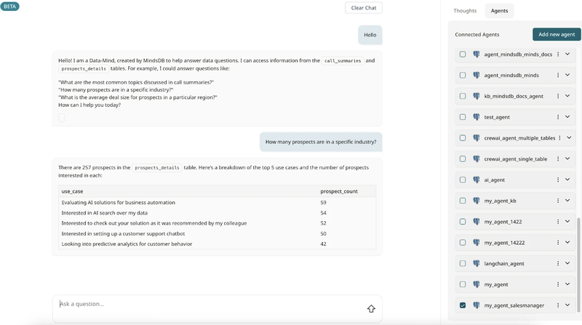Expand the agent_mindsdb_minds_docs chevron
Screen dimensions: 582x325
567,55
